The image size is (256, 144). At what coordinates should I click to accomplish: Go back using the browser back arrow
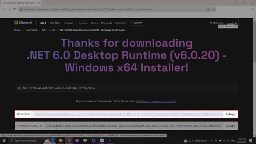tap(4, 9)
